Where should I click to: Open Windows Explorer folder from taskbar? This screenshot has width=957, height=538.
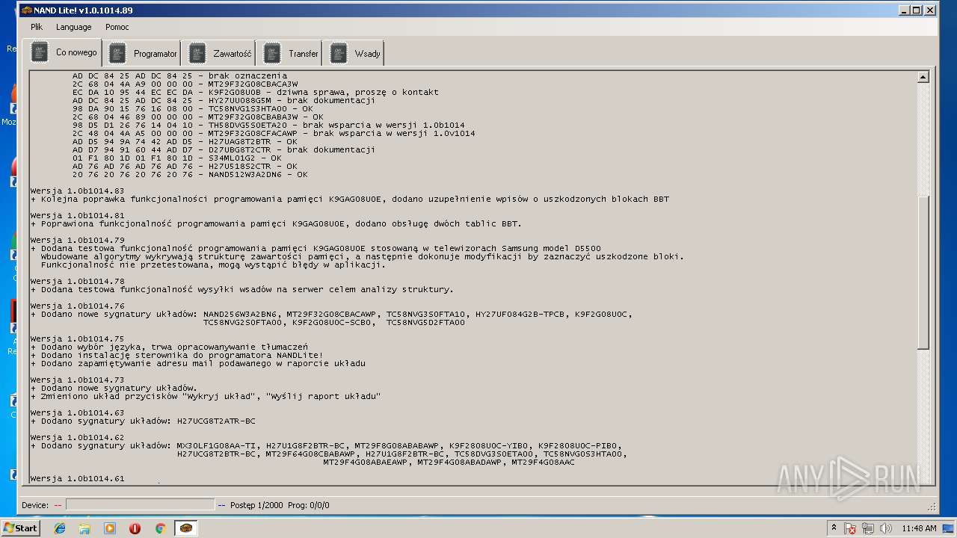pyautogui.click(x=84, y=528)
